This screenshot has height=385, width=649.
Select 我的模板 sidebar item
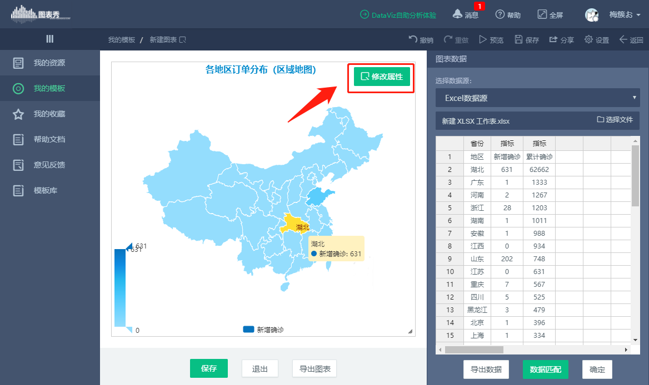(49, 88)
